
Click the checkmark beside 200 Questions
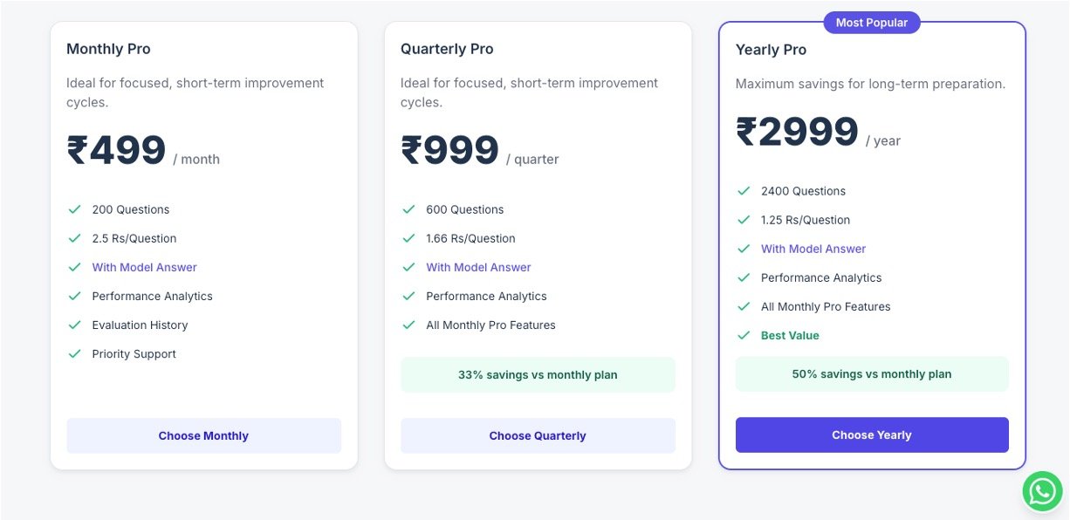pyautogui.click(x=74, y=209)
